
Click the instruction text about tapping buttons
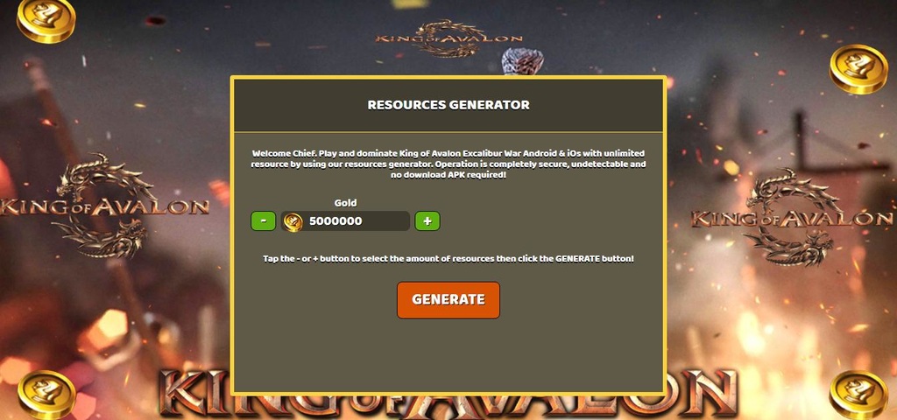point(448,259)
